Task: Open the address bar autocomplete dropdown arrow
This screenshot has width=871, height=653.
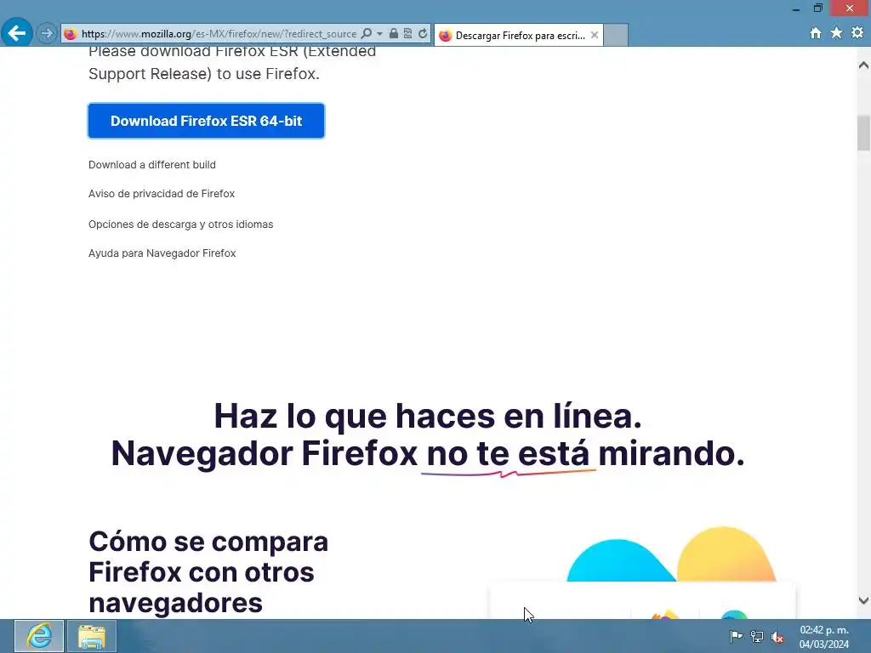Action: click(380, 34)
